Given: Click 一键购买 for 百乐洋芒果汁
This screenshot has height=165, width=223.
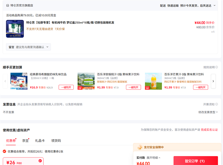Looking at the screenshot, I should (x=200, y=87).
